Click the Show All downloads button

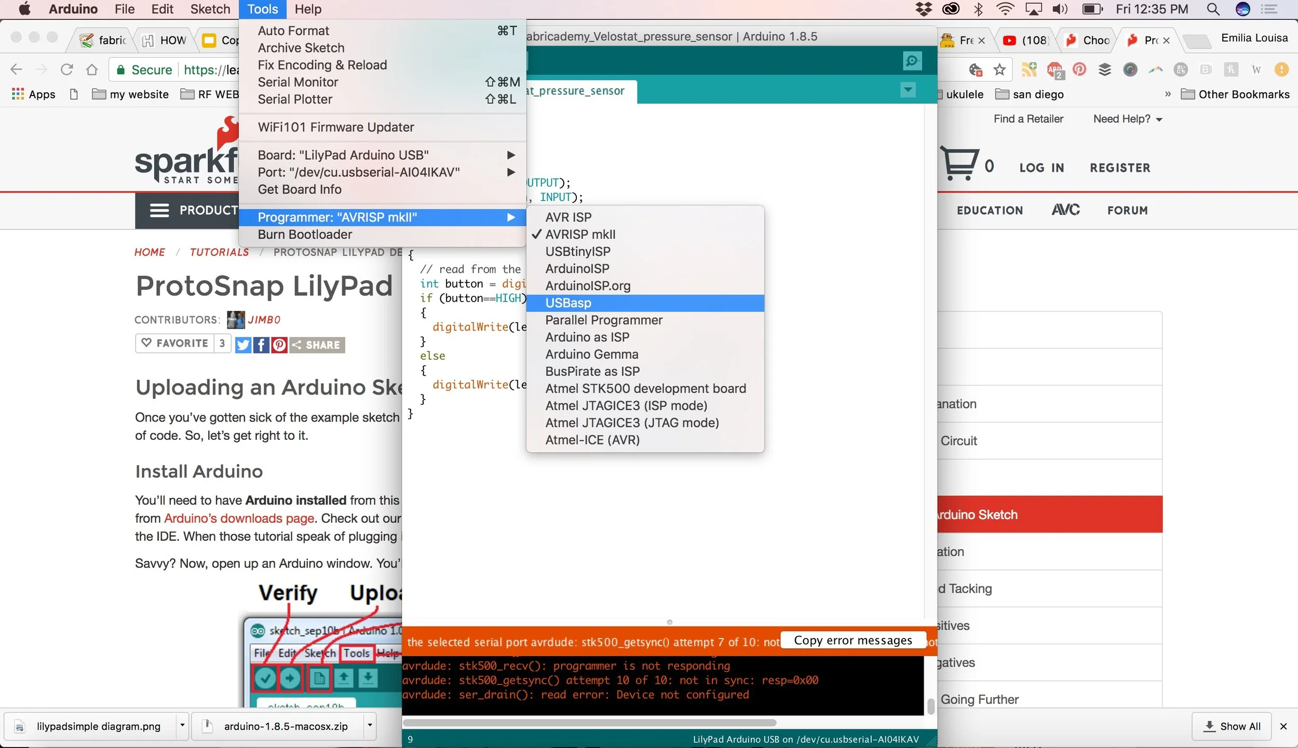[1232, 726]
